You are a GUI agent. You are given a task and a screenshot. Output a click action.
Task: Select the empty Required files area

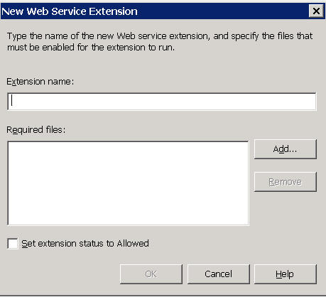[x=128, y=183]
